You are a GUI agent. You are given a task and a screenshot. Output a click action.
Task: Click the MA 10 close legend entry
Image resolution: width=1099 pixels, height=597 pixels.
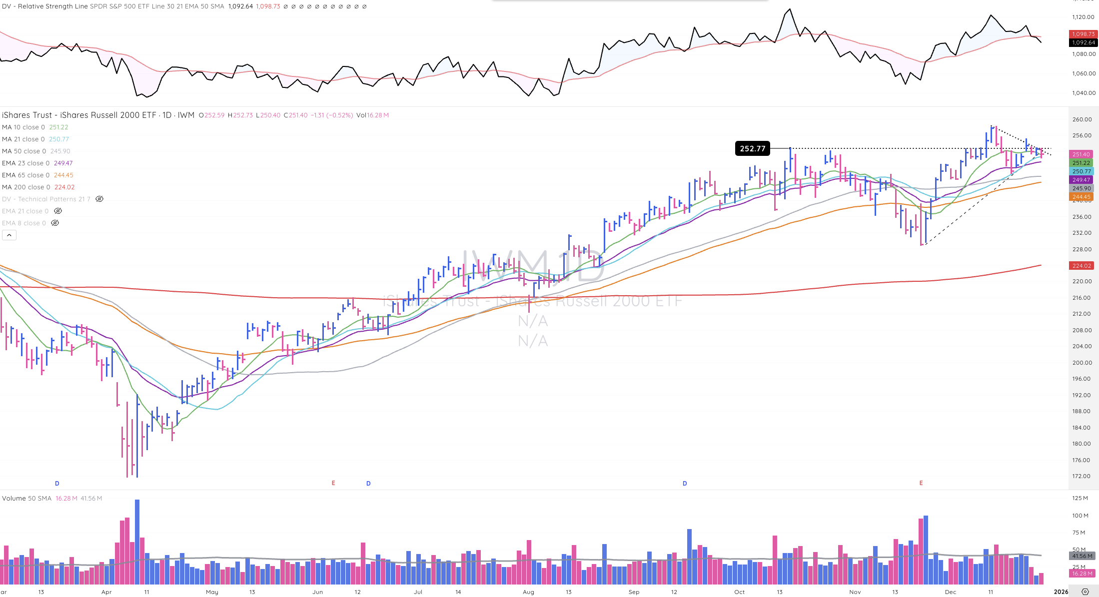23,127
